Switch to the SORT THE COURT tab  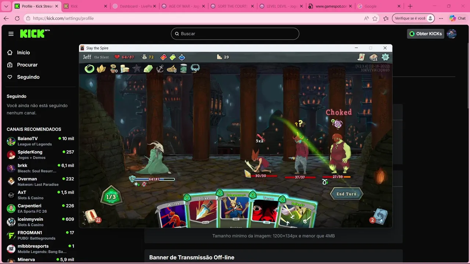232,6
